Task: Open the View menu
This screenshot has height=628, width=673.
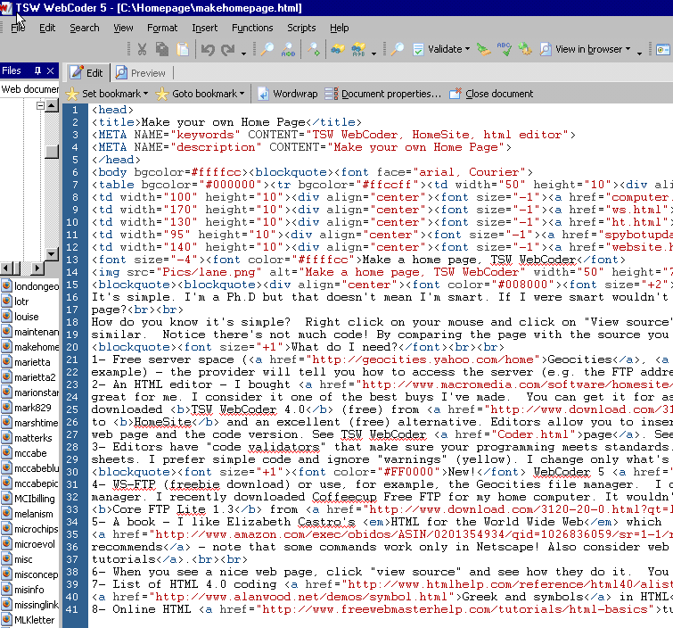Action: [123, 28]
